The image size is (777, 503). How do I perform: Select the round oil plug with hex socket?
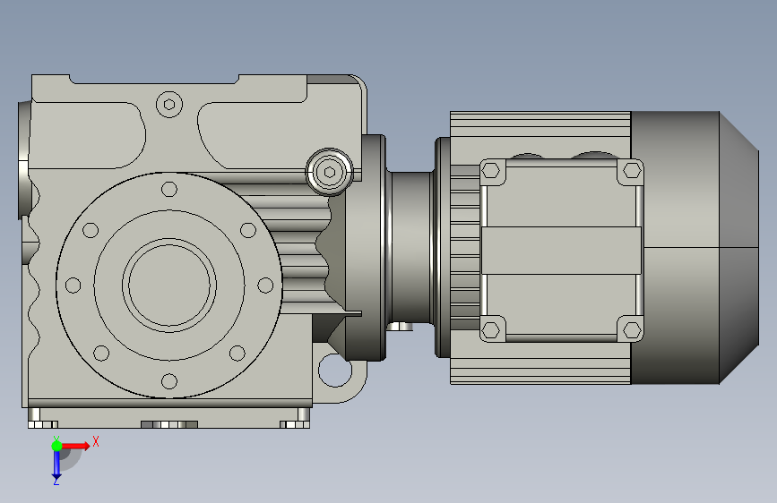(330, 172)
